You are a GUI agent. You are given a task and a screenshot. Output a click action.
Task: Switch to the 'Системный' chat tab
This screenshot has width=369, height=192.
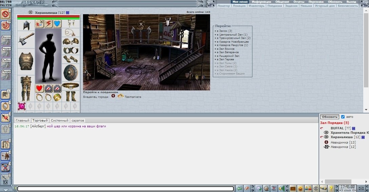(60, 121)
